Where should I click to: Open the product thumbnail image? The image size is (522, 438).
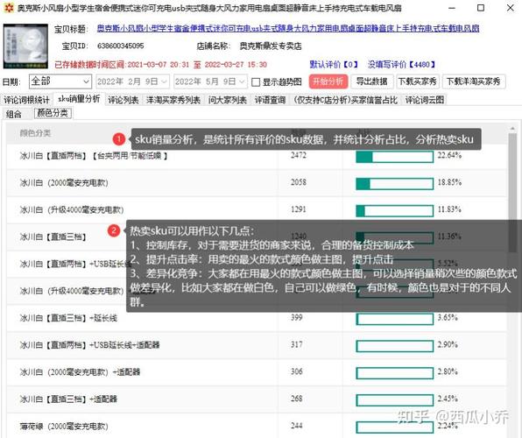point(25,46)
